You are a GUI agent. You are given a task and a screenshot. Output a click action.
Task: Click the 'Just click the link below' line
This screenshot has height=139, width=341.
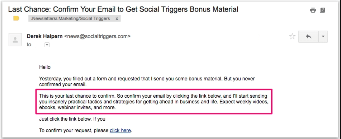coord(72,119)
